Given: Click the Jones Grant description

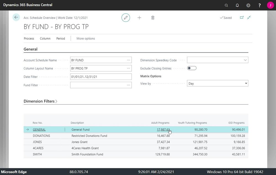Looking at the screenshot, I should pyautogui.click(x=79, y=142).
